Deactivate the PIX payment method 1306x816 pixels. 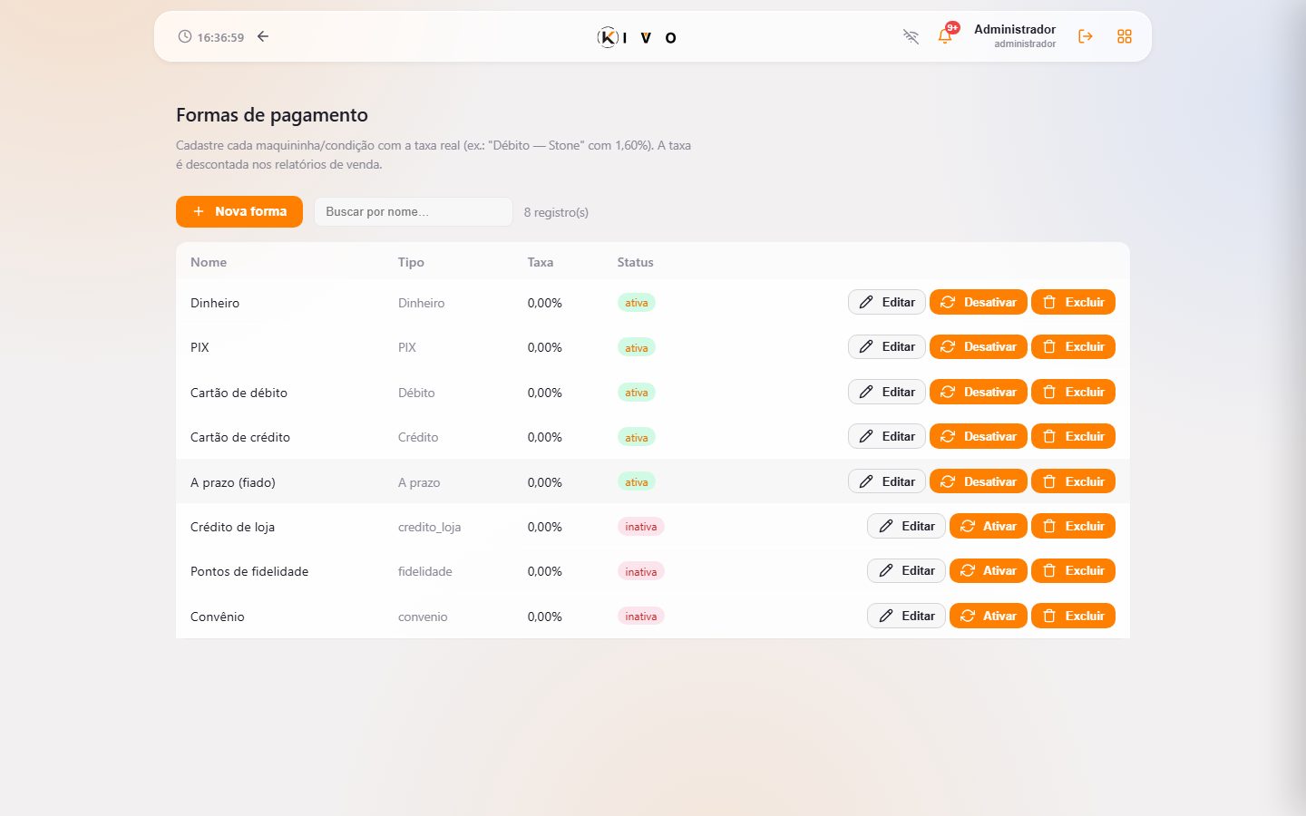(x=979, y=346)
